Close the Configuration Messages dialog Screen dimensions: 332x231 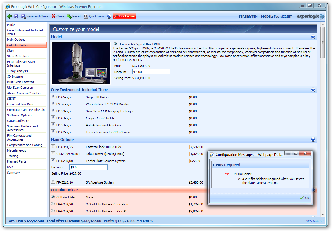(305, 153)
